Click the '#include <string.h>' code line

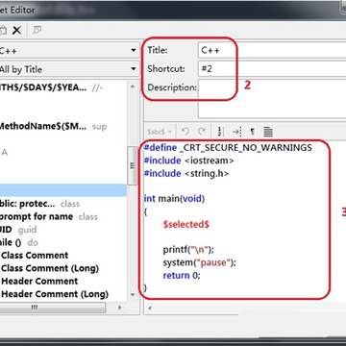click(x=186, y=173)
